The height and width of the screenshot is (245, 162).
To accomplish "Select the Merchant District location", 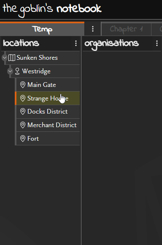I will coord(48,125).
